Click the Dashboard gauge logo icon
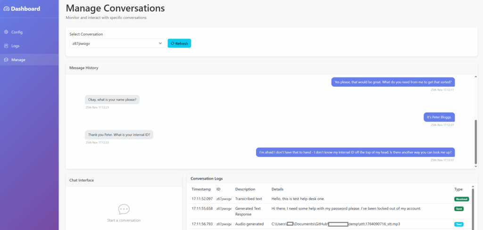Screen dimensions: 483x230 click(6, 8)
